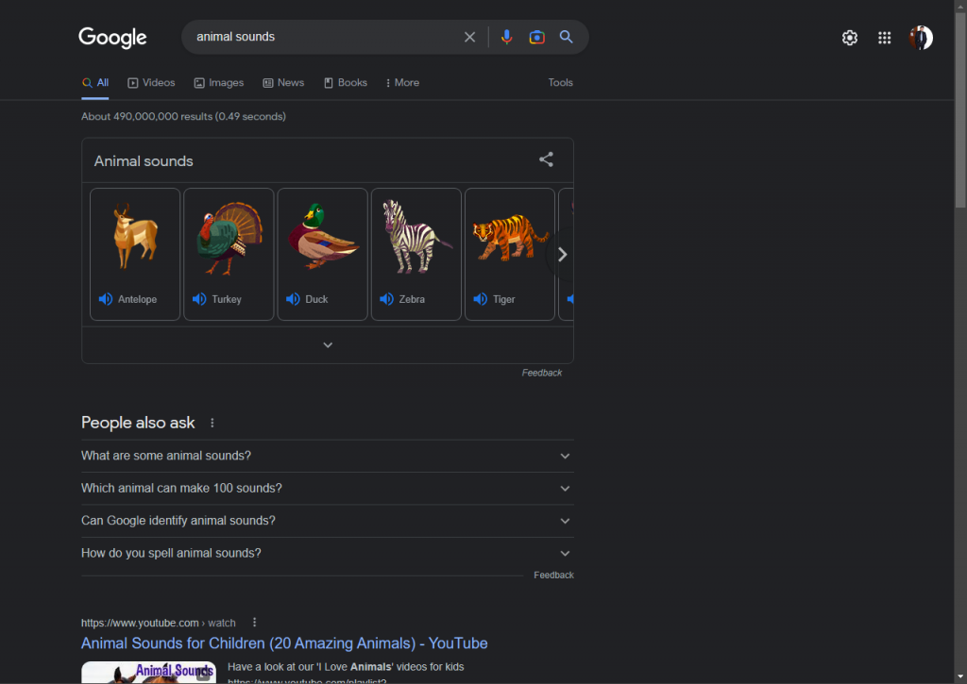Send Feedback on People also ask

coord(553,575)
